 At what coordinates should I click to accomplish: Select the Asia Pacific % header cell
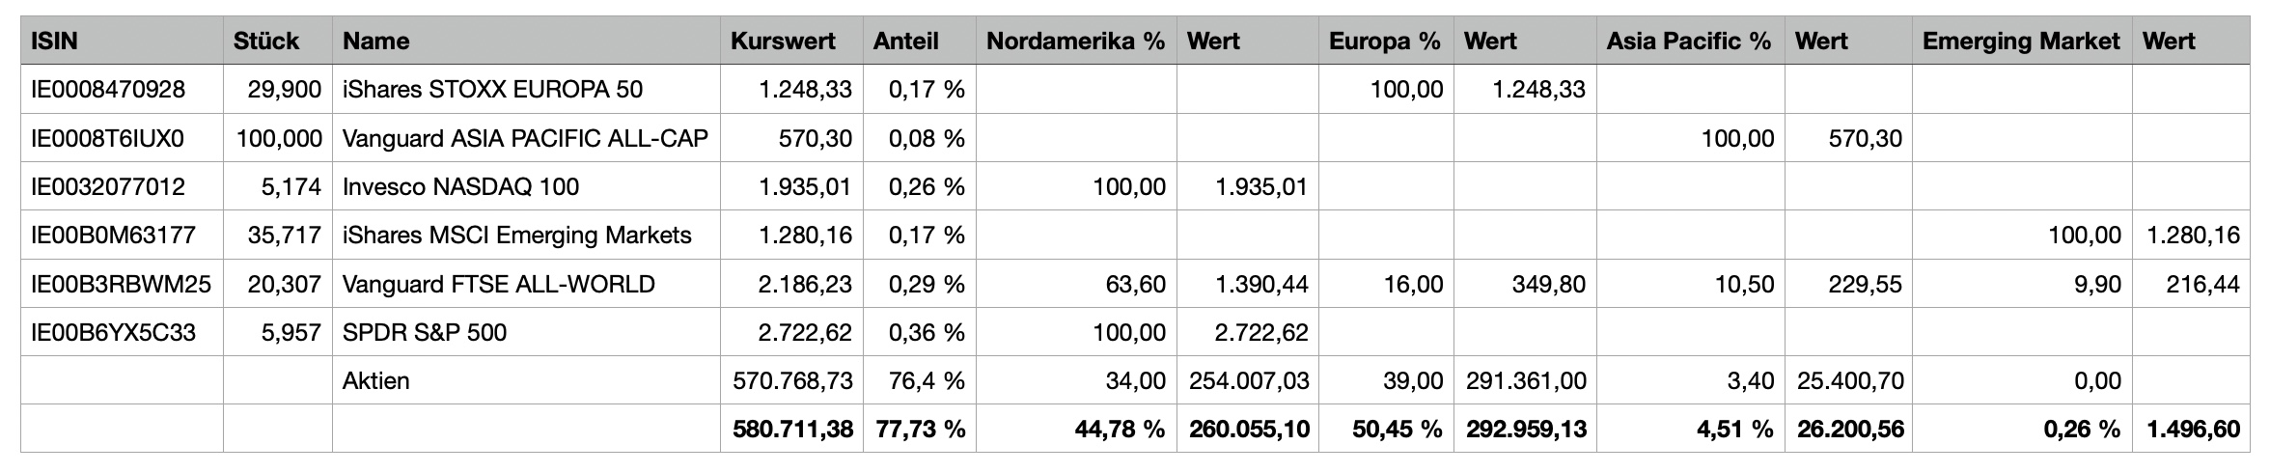coord(1689,42)
